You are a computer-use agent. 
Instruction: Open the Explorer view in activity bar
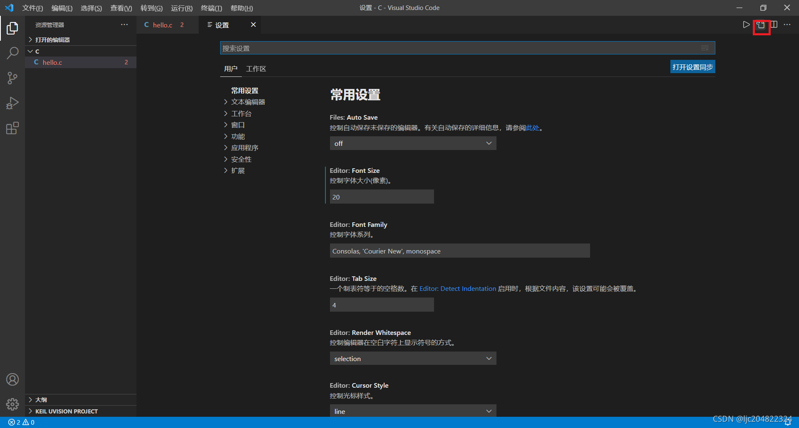[x=12, y=28]
